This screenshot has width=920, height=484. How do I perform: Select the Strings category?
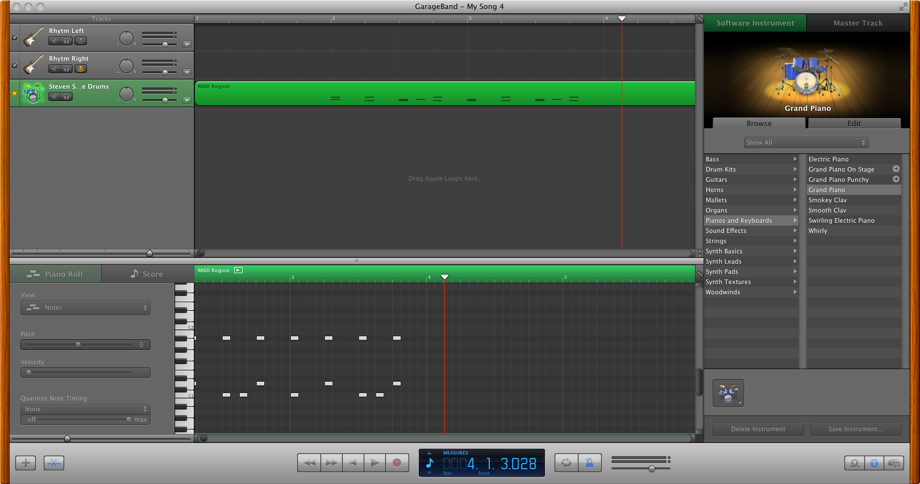pos(751,241)
